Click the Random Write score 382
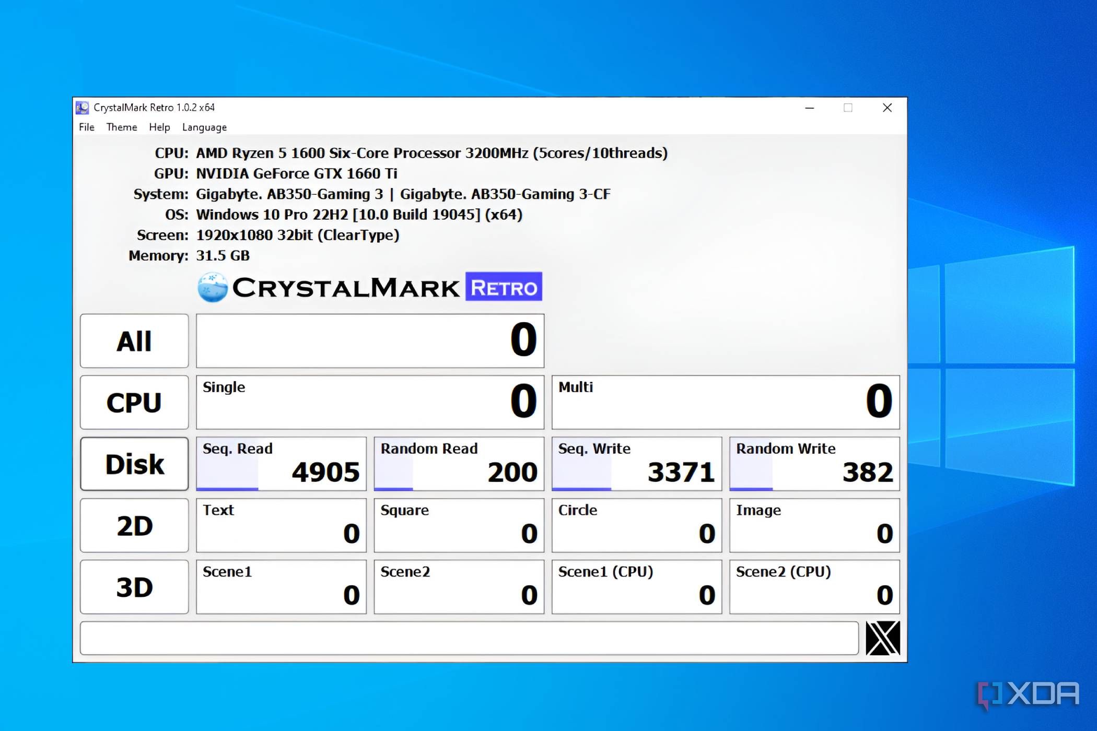Image resolution: width=1097 pixels, height=731 pixels. pyautogui.click(x=815, y=464)
